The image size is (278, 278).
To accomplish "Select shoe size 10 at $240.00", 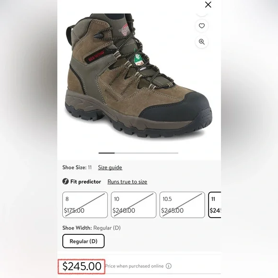I will click(x=134, y=205).
